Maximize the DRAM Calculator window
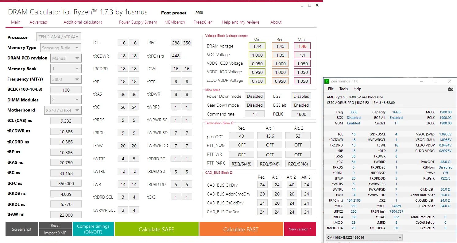Viewport: 457px width, 243px height. [310, 5]
